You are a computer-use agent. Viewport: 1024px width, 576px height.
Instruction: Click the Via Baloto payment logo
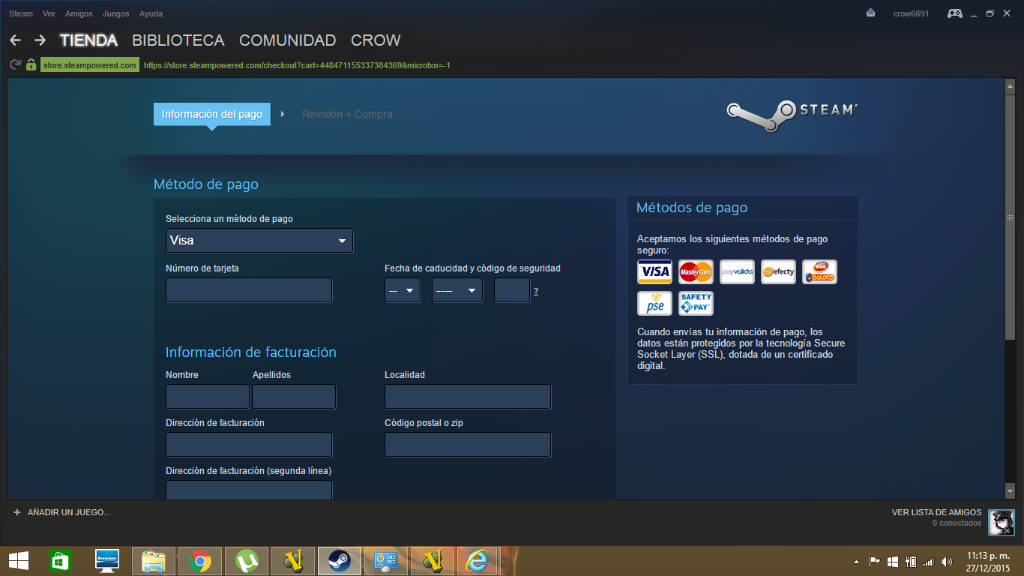click(x=819, y=271)
